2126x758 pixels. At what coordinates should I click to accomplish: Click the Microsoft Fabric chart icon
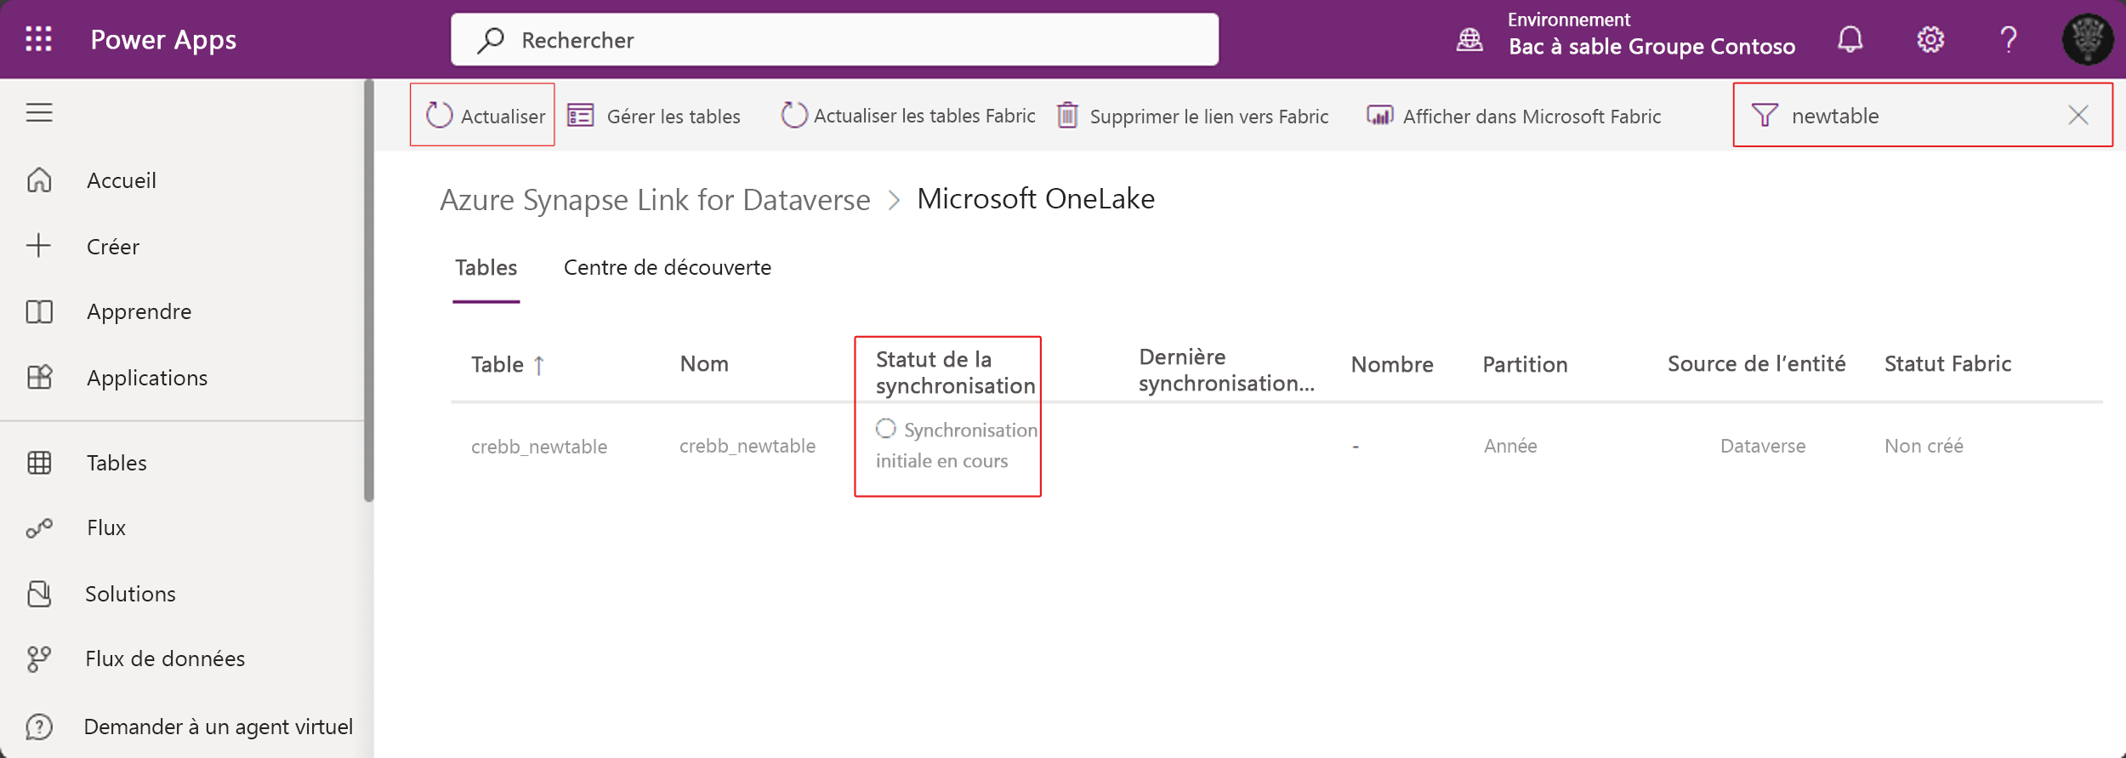click(x=1379, y=115)
